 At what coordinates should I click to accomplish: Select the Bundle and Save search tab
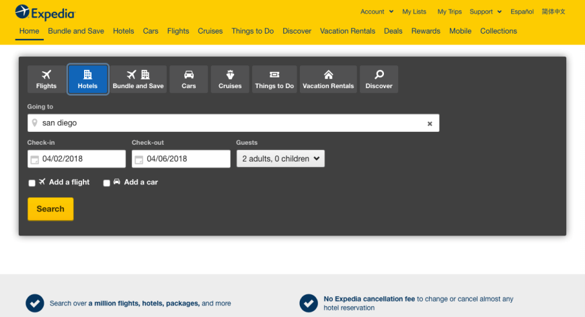[138, 79]
